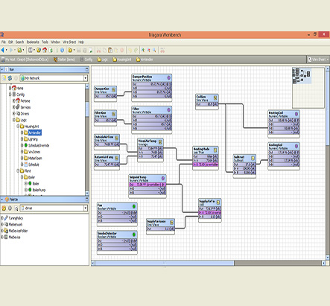This screenshot has width=330, height=306.
Task: Collapse the Logic folder tree node
Action: [x=14, y=120]
